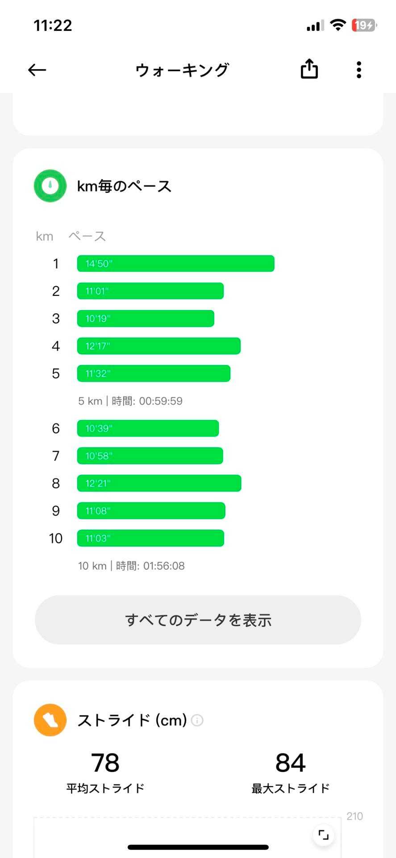
Task: Tap the ウォーキング page title
Action: [182, 70]
